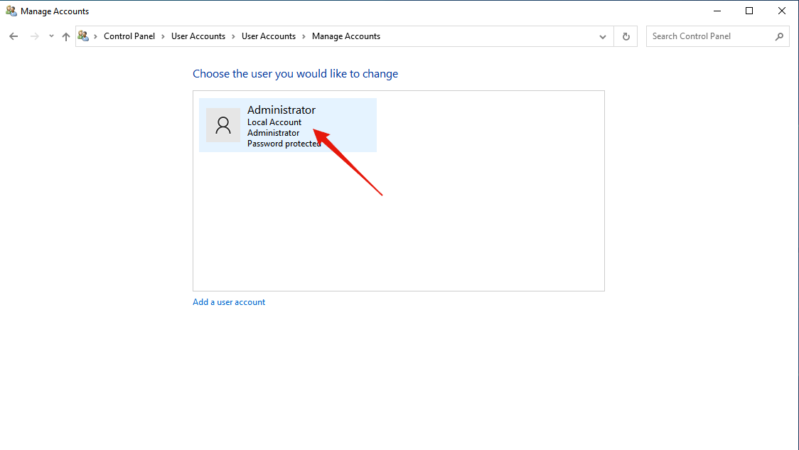
Task: Open the Administrator account name
Action: tap(281, 110)
